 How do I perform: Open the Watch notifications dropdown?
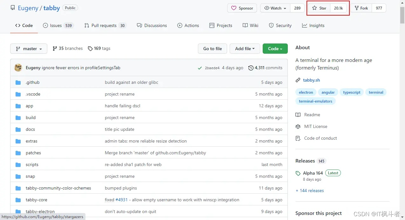(275, 8)
